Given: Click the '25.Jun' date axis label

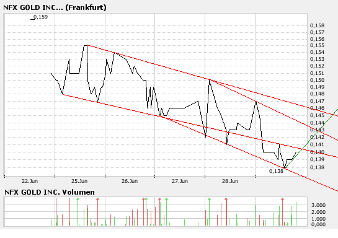Looking at the screenshot, I should tap(79, 181).
